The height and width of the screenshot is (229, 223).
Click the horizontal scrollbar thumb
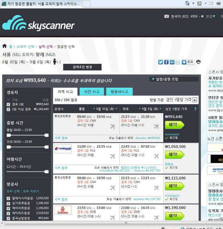coord(126,223)
